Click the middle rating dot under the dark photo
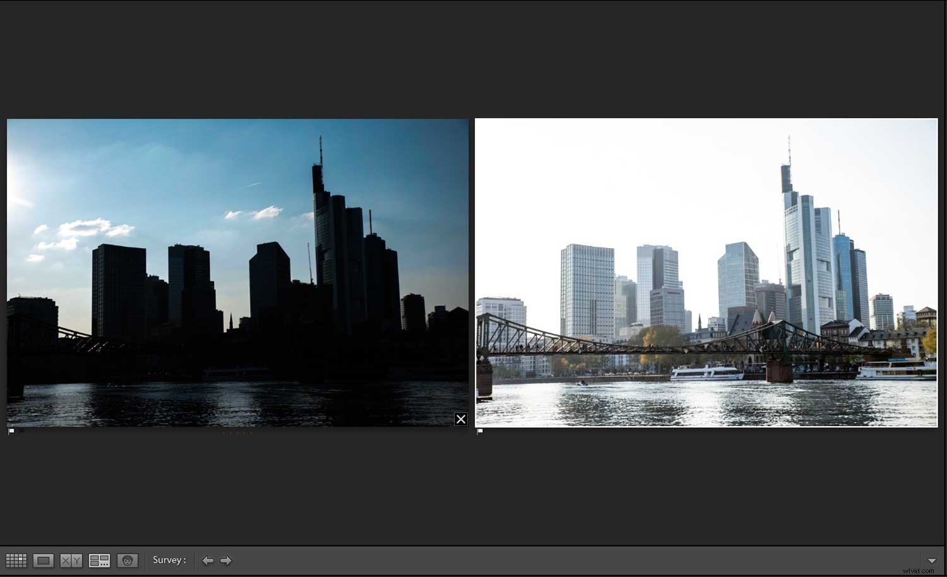947x577 pixels. pyautogui.click(x=238, y=433)
